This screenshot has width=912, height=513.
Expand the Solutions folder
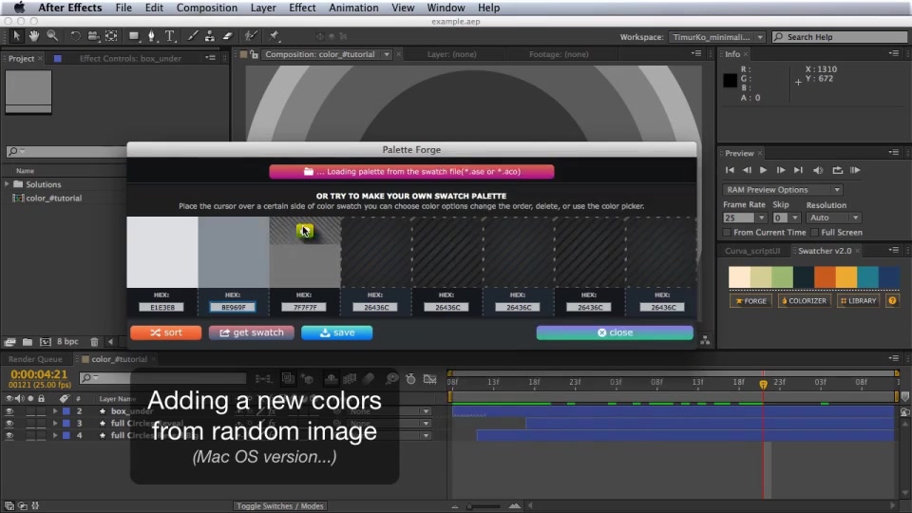[7, 184]
